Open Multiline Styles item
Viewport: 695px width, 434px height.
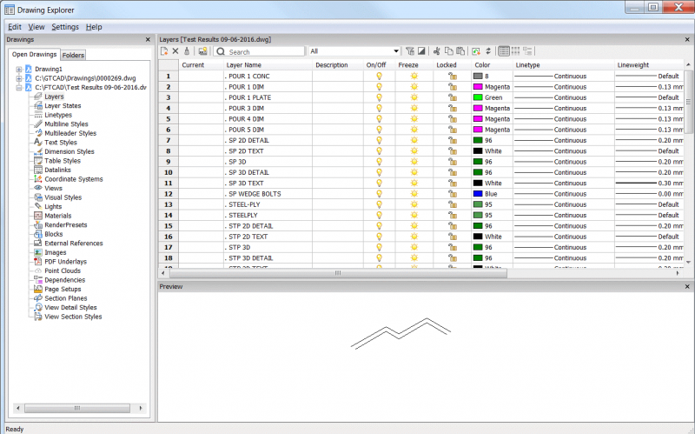coord(66,124)
